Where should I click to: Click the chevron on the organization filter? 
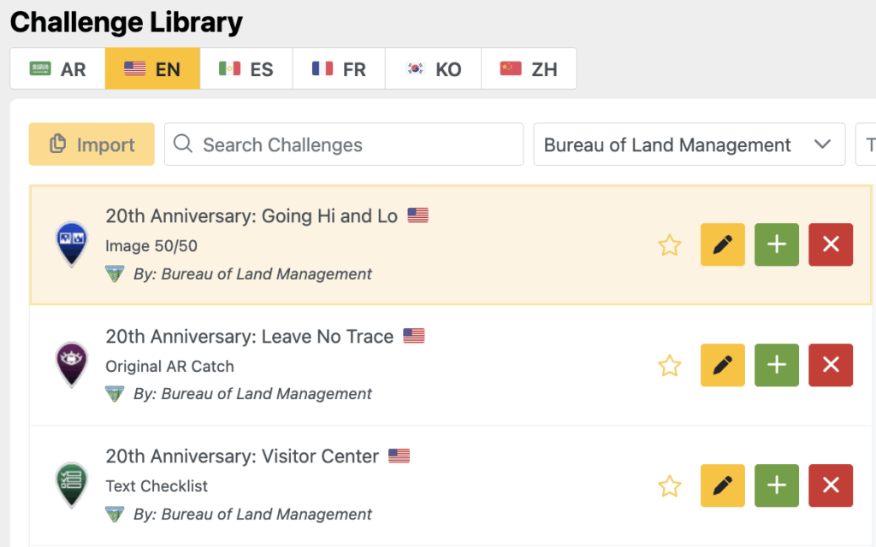822,144
